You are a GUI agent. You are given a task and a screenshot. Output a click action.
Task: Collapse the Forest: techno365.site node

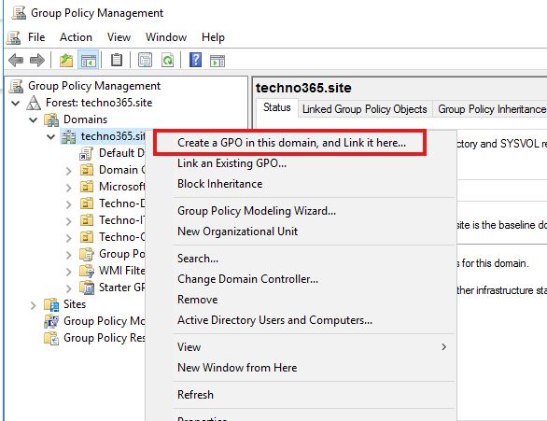coord(15,103)
